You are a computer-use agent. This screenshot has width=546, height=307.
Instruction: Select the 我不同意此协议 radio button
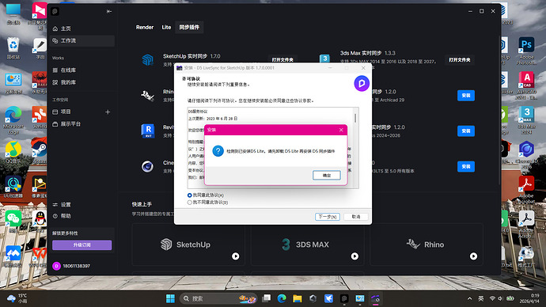coord(189,203)
